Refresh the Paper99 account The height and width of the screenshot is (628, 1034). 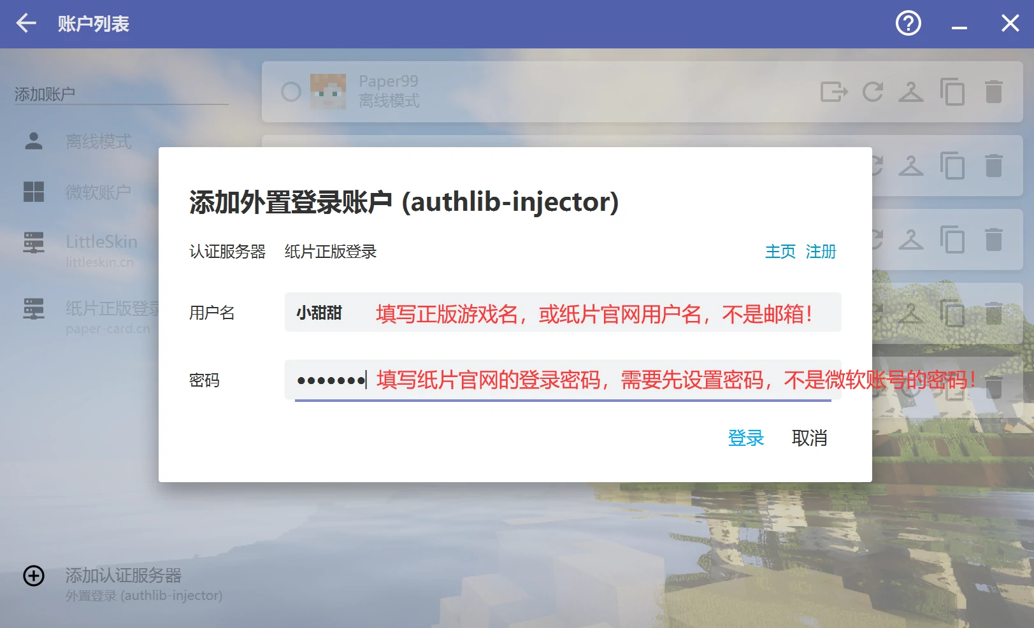[x=873, y=92]
